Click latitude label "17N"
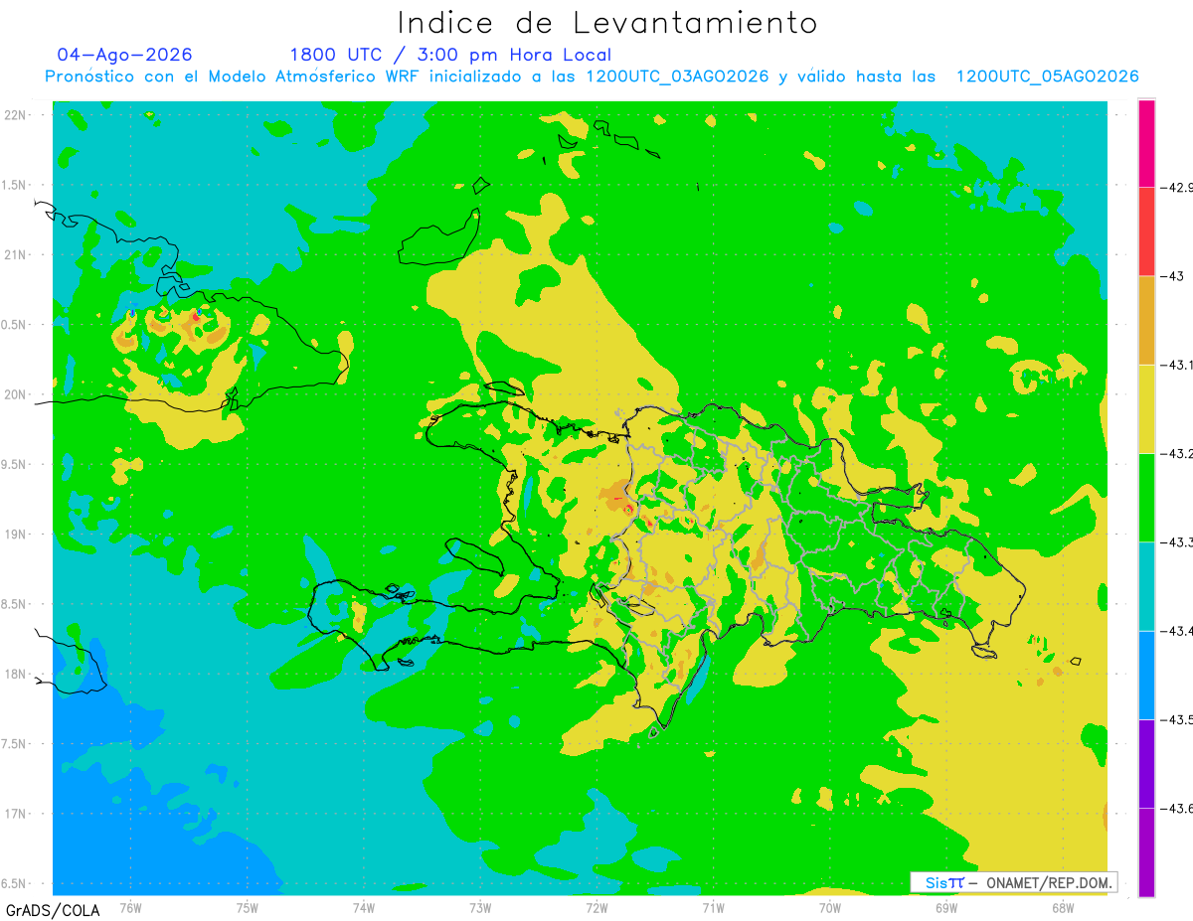This screenshot has height=921, width=1193. point(17,814)
